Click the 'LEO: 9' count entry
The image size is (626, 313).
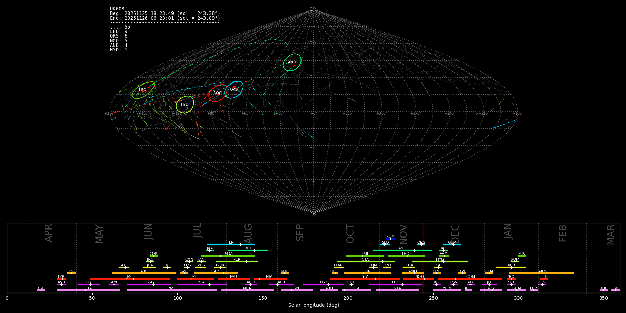tap(119, 32)
